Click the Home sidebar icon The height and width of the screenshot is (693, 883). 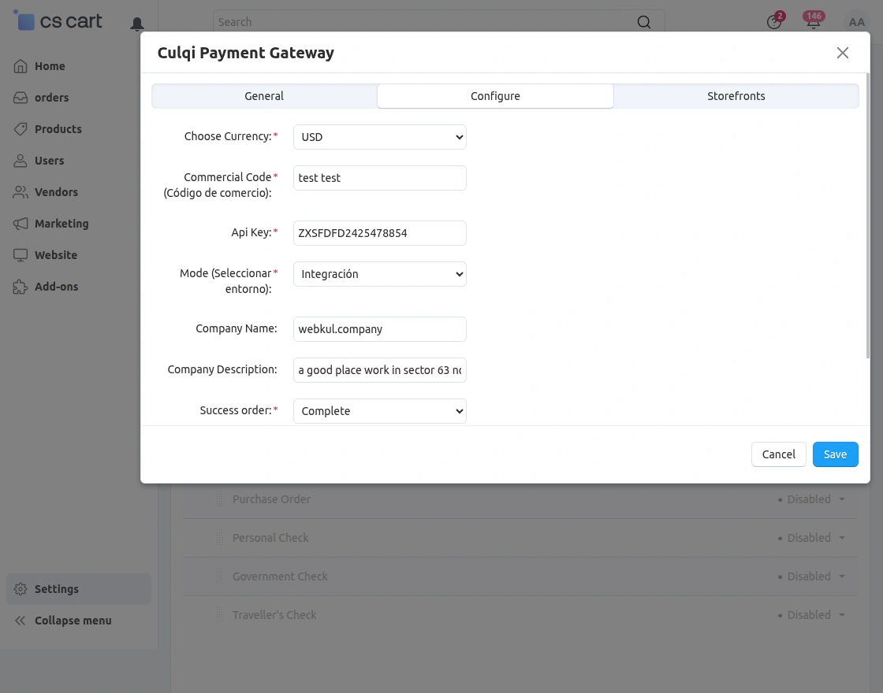pyautogui.click(x=20, y=66)
